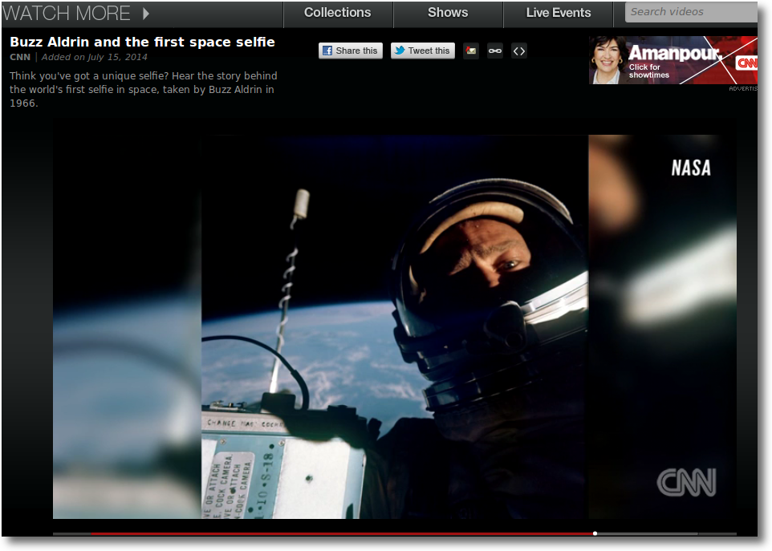Click the video description paragraph
The height and width of the screenshot is (551, 772).
click(144, 90)
